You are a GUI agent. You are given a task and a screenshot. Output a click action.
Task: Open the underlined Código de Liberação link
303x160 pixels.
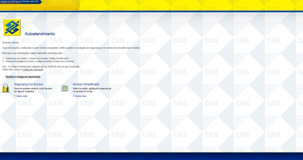(33, 70)
